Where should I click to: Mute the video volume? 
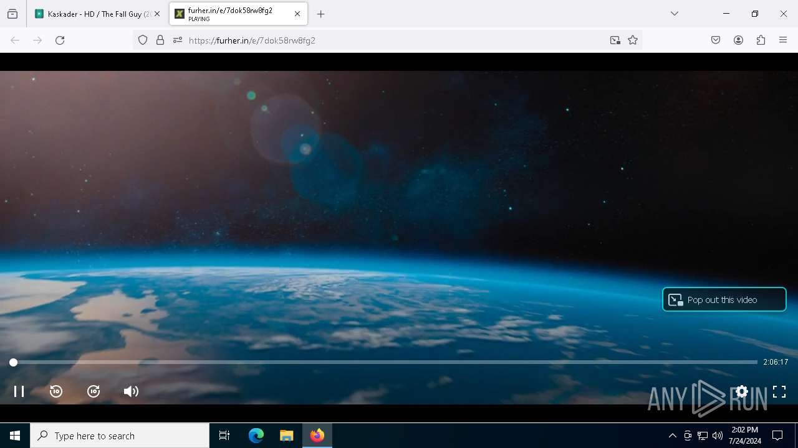(x=131, y=391)
